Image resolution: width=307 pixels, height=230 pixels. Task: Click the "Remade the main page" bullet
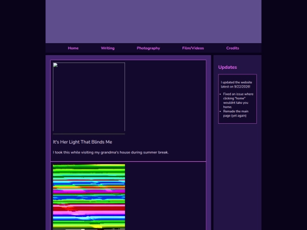[236, 114]
